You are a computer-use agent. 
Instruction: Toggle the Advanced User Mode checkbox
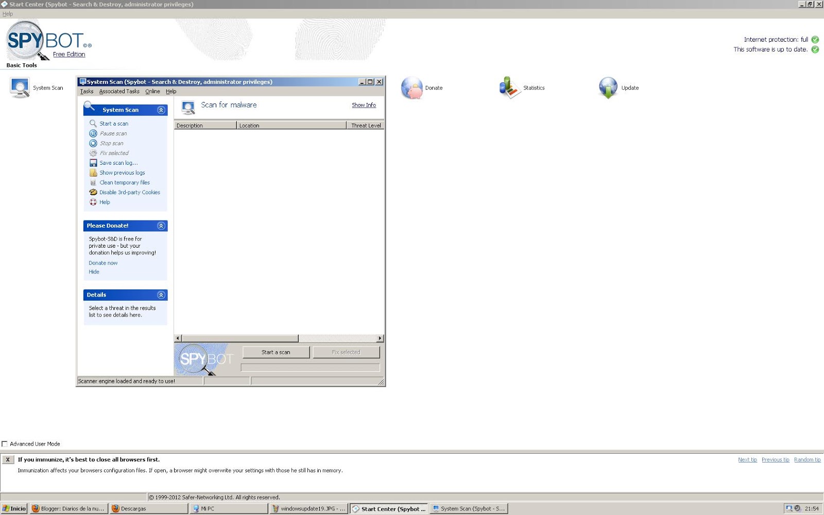click(5, 444)
